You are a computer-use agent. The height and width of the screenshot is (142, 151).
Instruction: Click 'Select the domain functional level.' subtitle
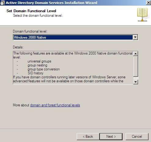pos(38,16)
